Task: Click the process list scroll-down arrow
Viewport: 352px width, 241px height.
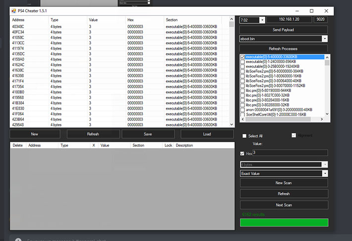Action: pos(327,114)
